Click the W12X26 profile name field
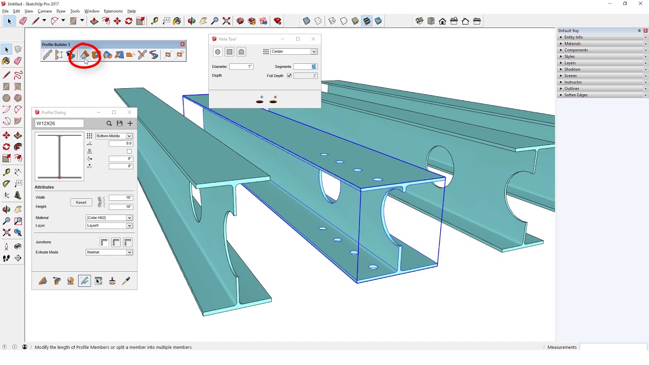 click(59, 123)
